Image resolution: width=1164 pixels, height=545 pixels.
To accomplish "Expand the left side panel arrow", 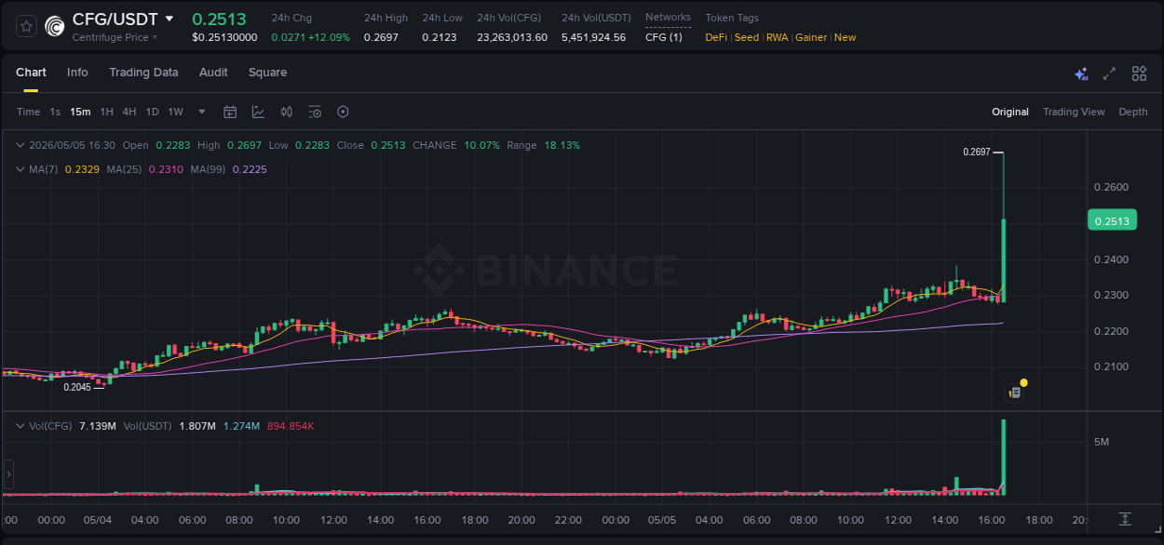I will pyautogui.click(x=8, y=474).
